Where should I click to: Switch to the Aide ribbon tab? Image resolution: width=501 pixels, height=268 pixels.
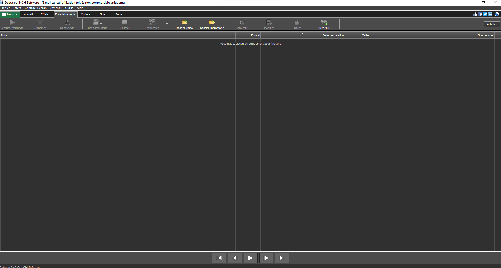102,14
